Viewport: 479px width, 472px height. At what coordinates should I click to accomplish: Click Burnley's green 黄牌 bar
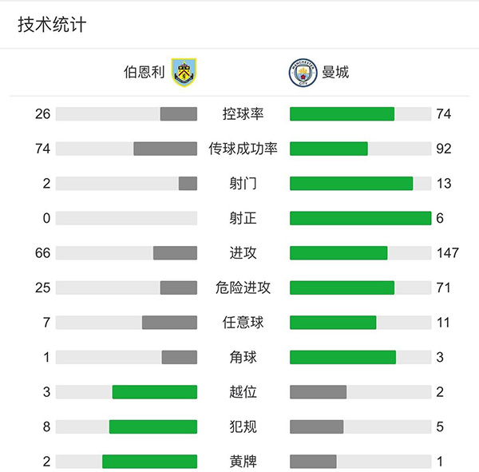coord(149,462)
